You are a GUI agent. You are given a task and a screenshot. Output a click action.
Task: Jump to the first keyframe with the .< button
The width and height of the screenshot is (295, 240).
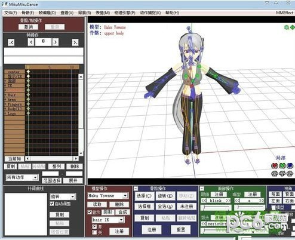(11, 42)
